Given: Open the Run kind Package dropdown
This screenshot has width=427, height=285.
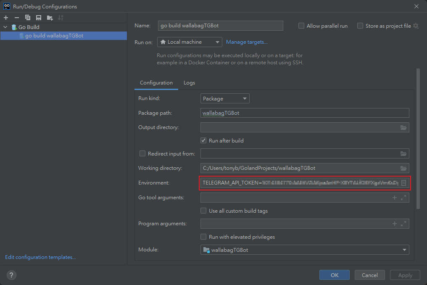Looking at the screenshot, I should click(225, 99).
